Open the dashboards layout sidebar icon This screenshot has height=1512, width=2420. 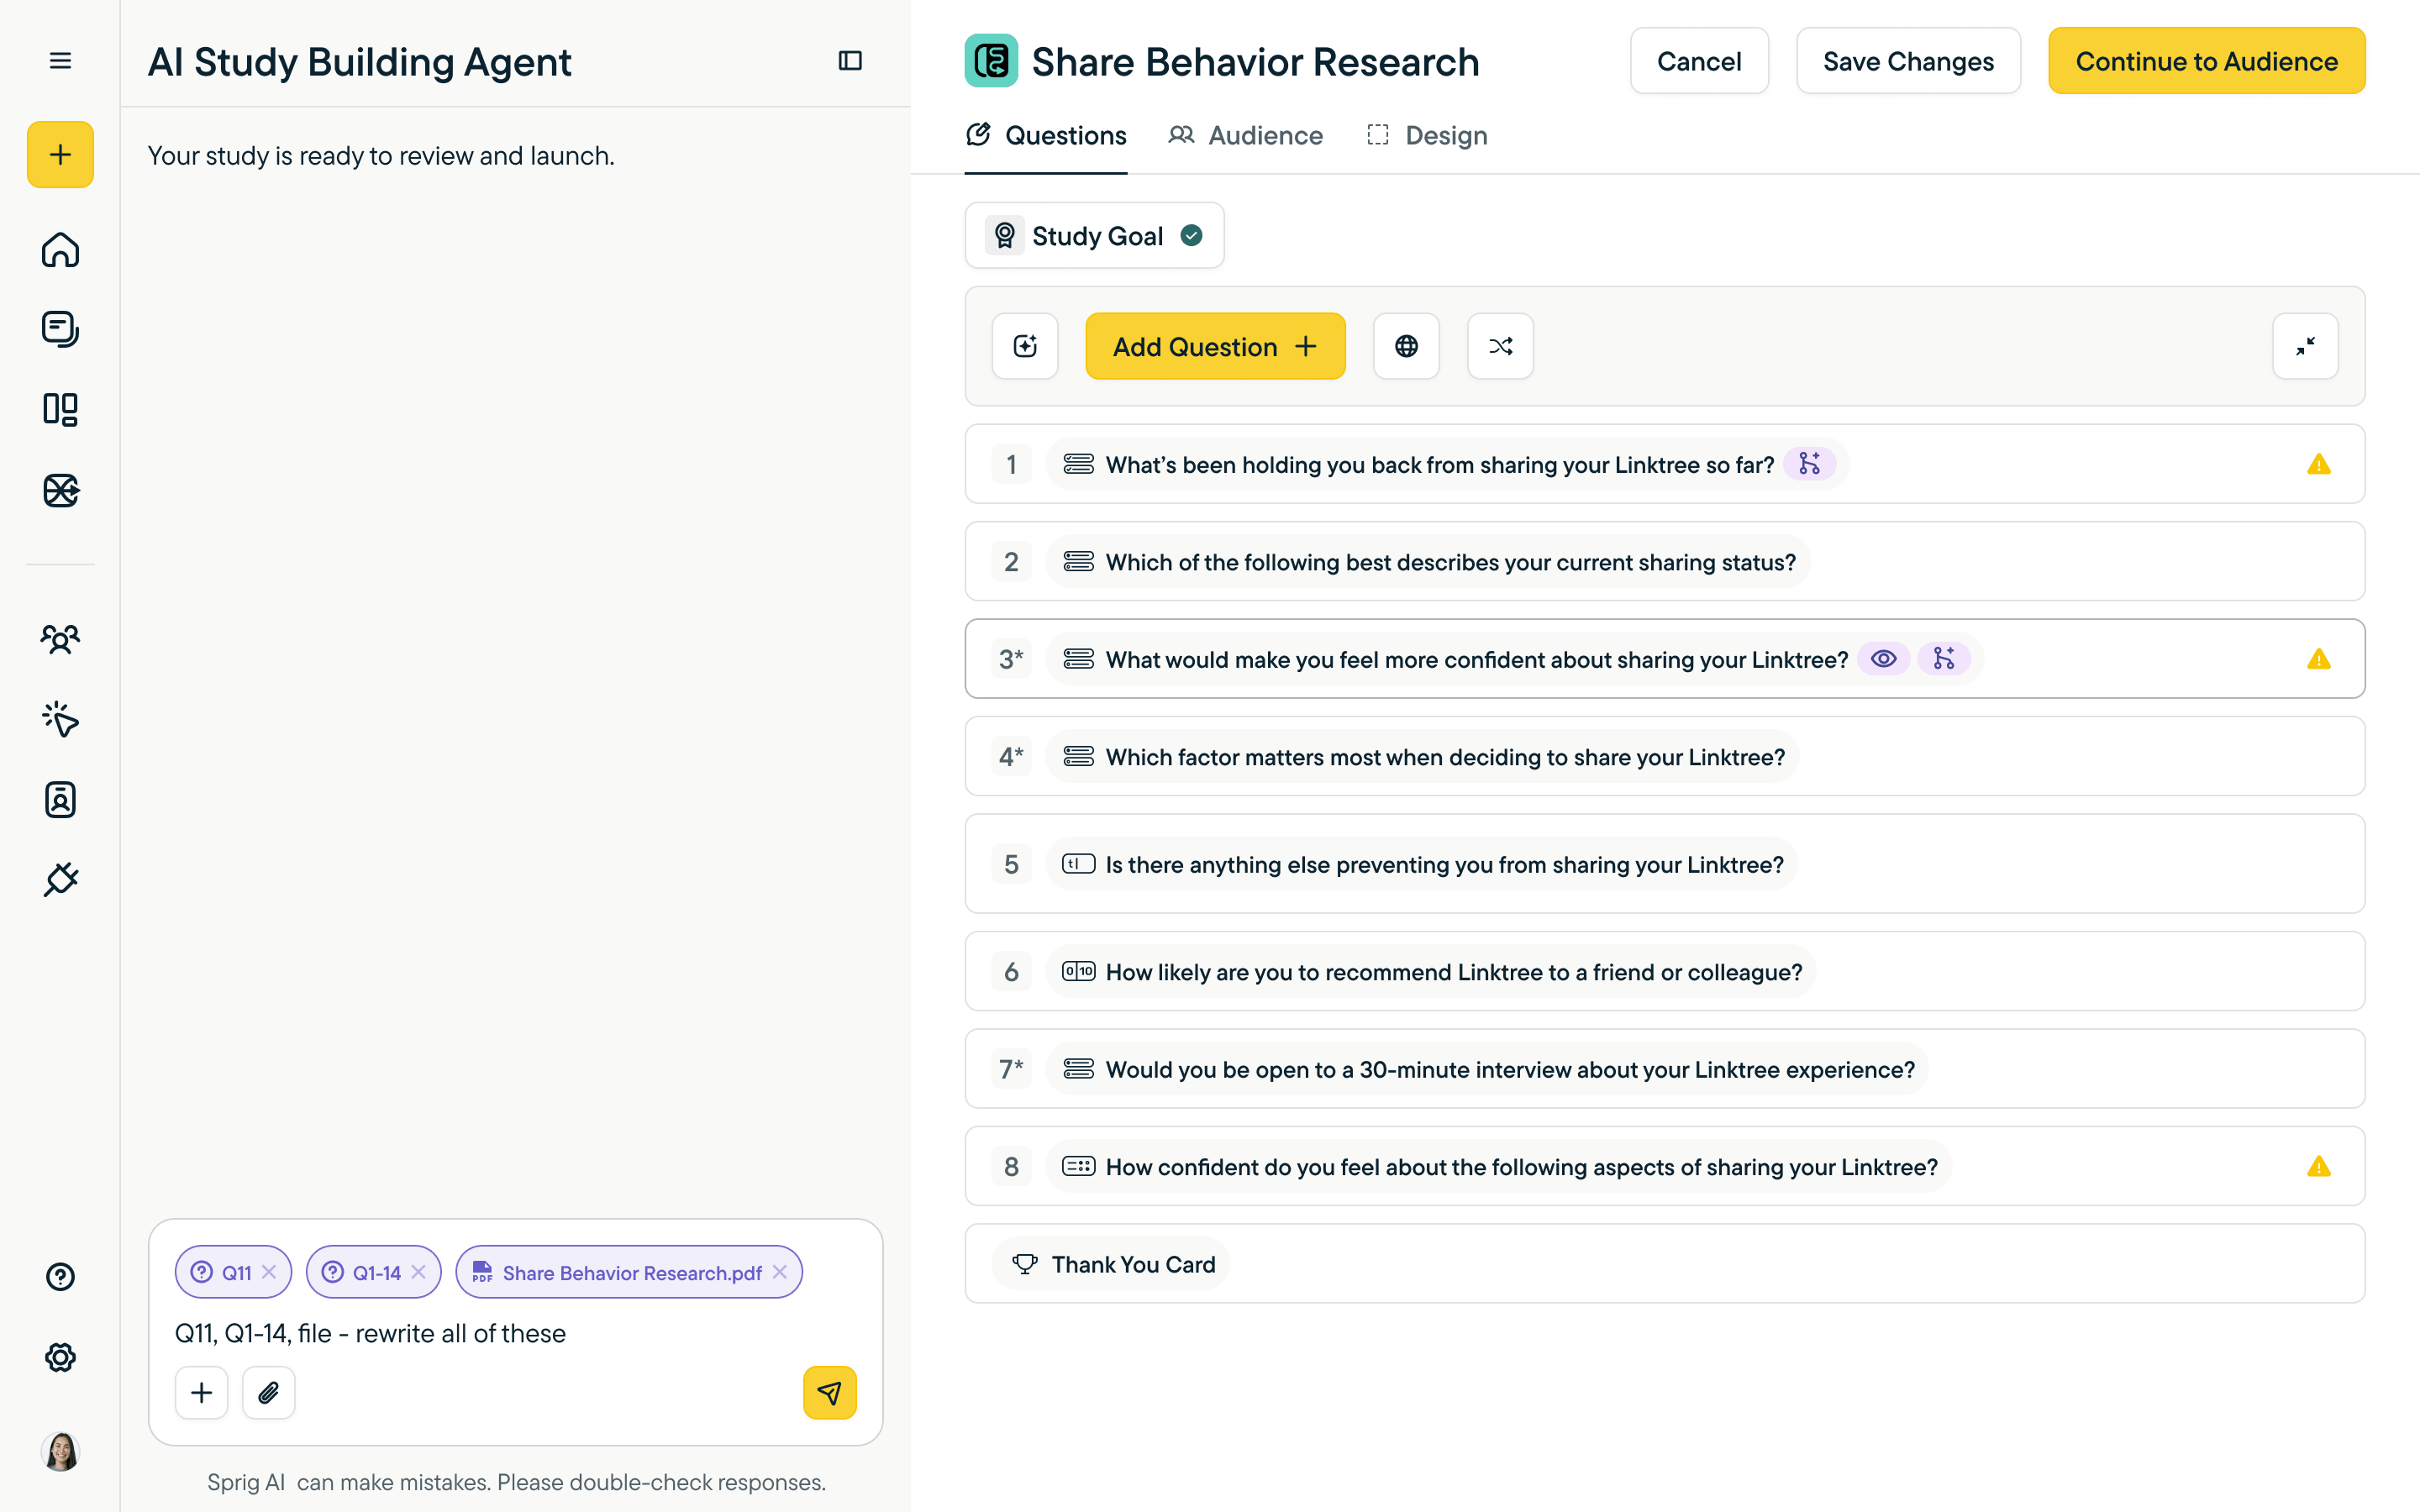pos(60,409)
